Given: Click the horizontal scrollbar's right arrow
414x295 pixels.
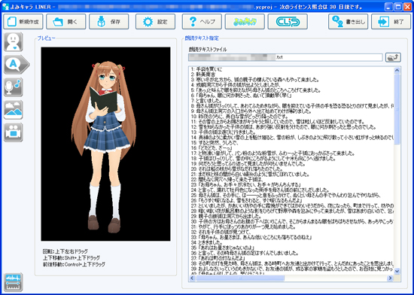Looking at the screenshot, I should tap(390, 278).
